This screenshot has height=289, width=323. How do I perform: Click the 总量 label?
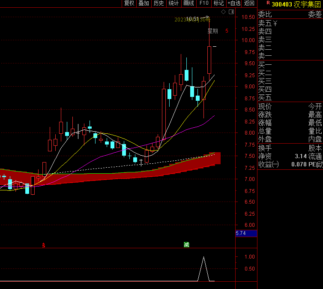click(265, 131)
